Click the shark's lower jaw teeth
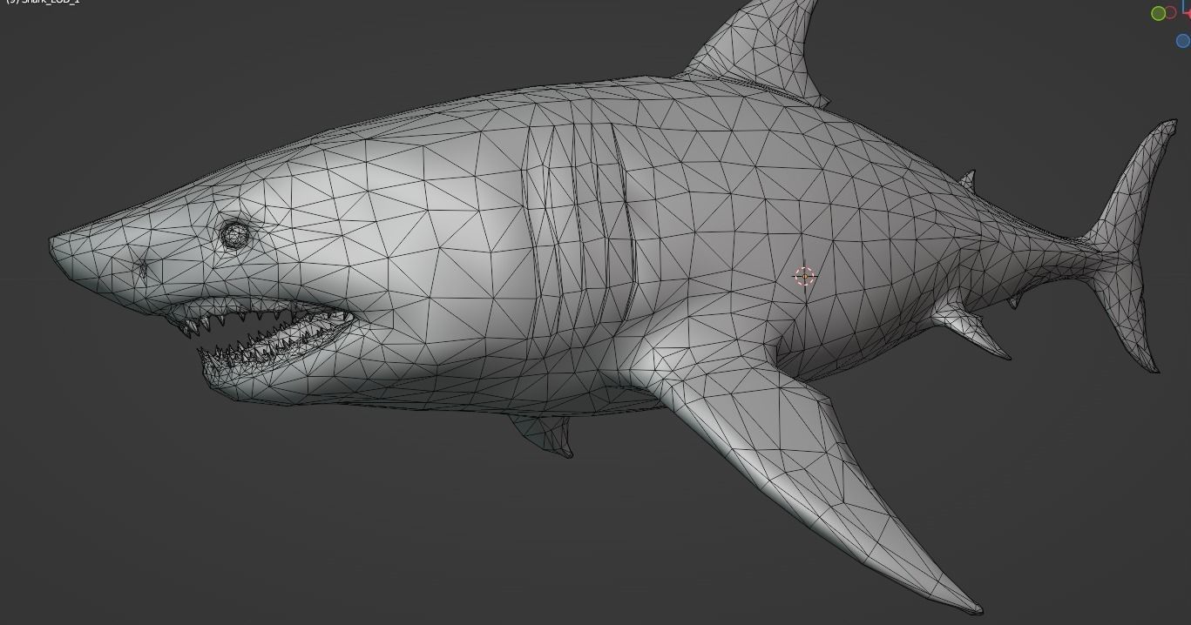 266,349
